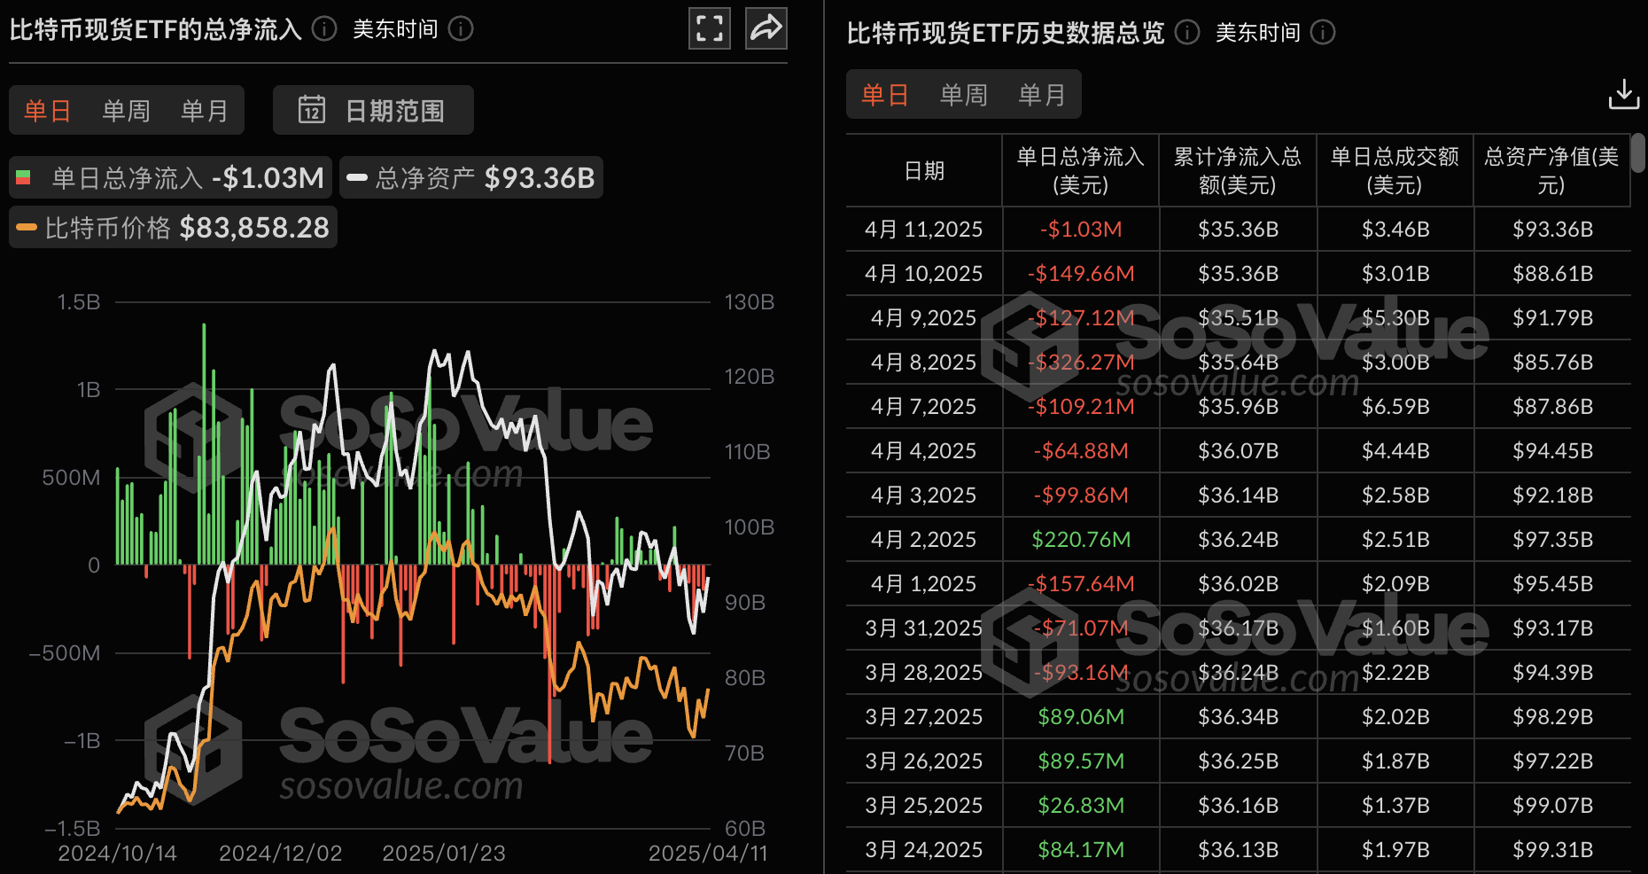Click the 2024/10/14 x-axis date label
The width and height of the screenshot is (1648, 874).
pos(117,853)
